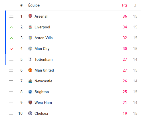This screenshot has width=141, height=119.
Task: Click Man City's red down arrow indicator
Action: pyautogui.click(x=11, y=49)
